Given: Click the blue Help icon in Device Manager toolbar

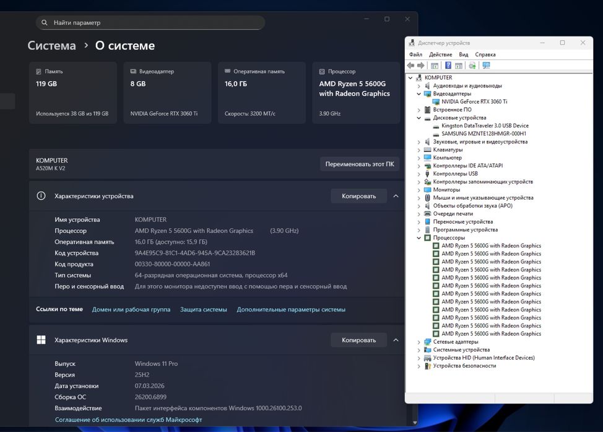Looking at the screenshot, I should pos(448,66).
